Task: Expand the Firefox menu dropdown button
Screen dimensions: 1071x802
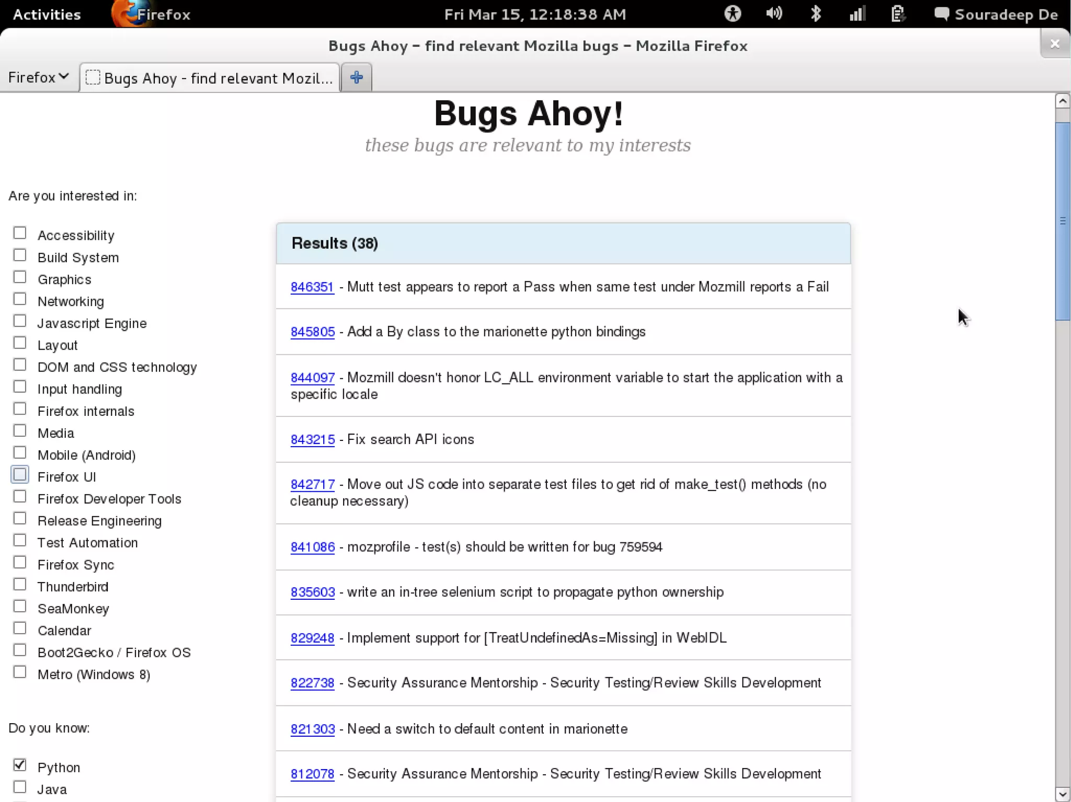Action: tap(38, 77)
